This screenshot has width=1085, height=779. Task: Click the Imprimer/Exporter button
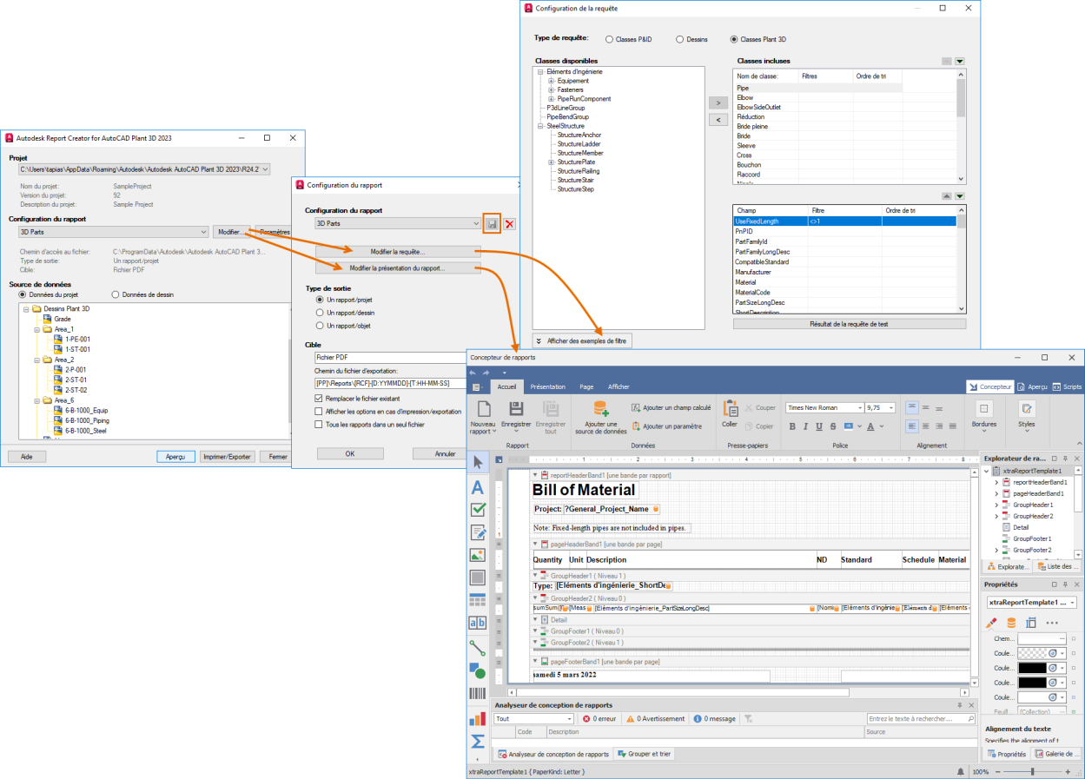226,456
